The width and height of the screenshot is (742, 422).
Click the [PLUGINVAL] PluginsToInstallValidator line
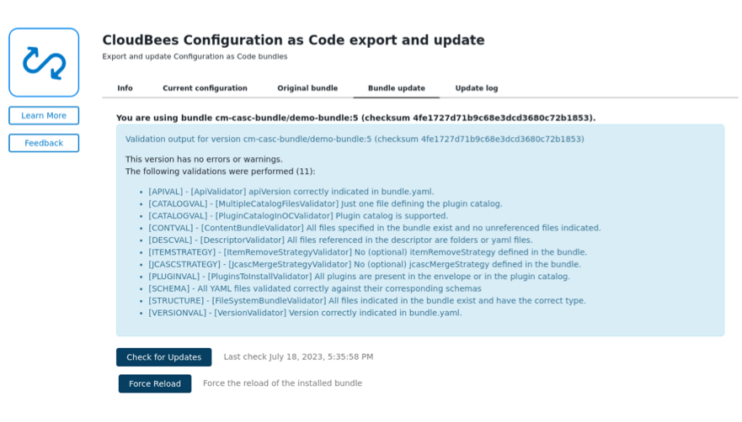pyautogui.click(x=359, y=277)
